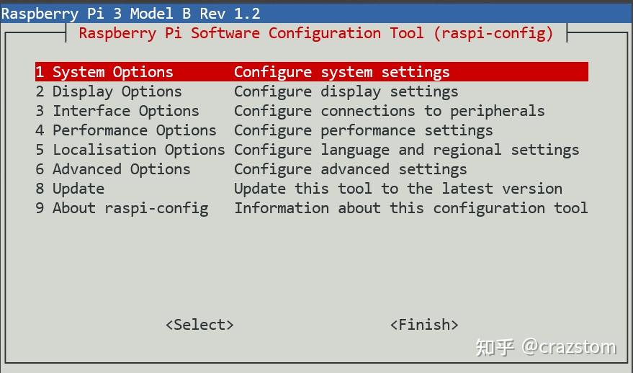Choose the 8 Update entry
Image resolution: width=633 pixels, height=373 pixels.
pos(70,189)
